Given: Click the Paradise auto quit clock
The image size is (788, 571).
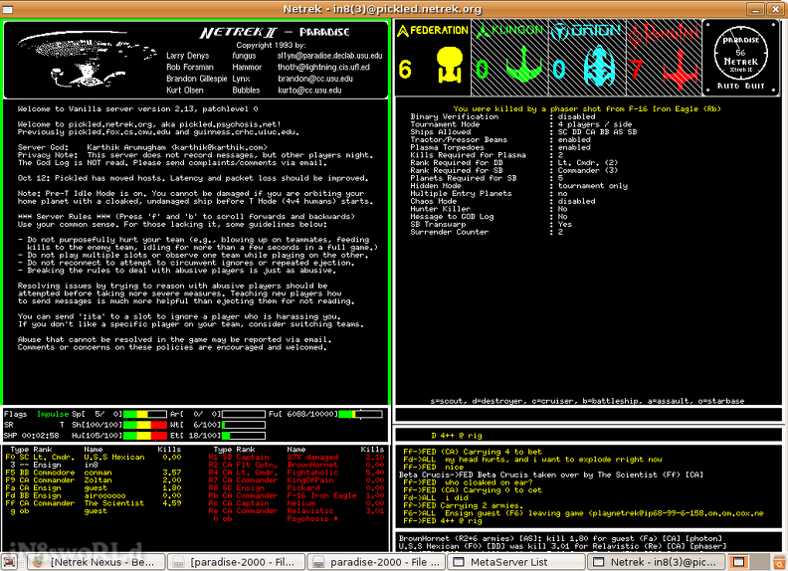Looking at the screenshot, I should tap(741, 58).
